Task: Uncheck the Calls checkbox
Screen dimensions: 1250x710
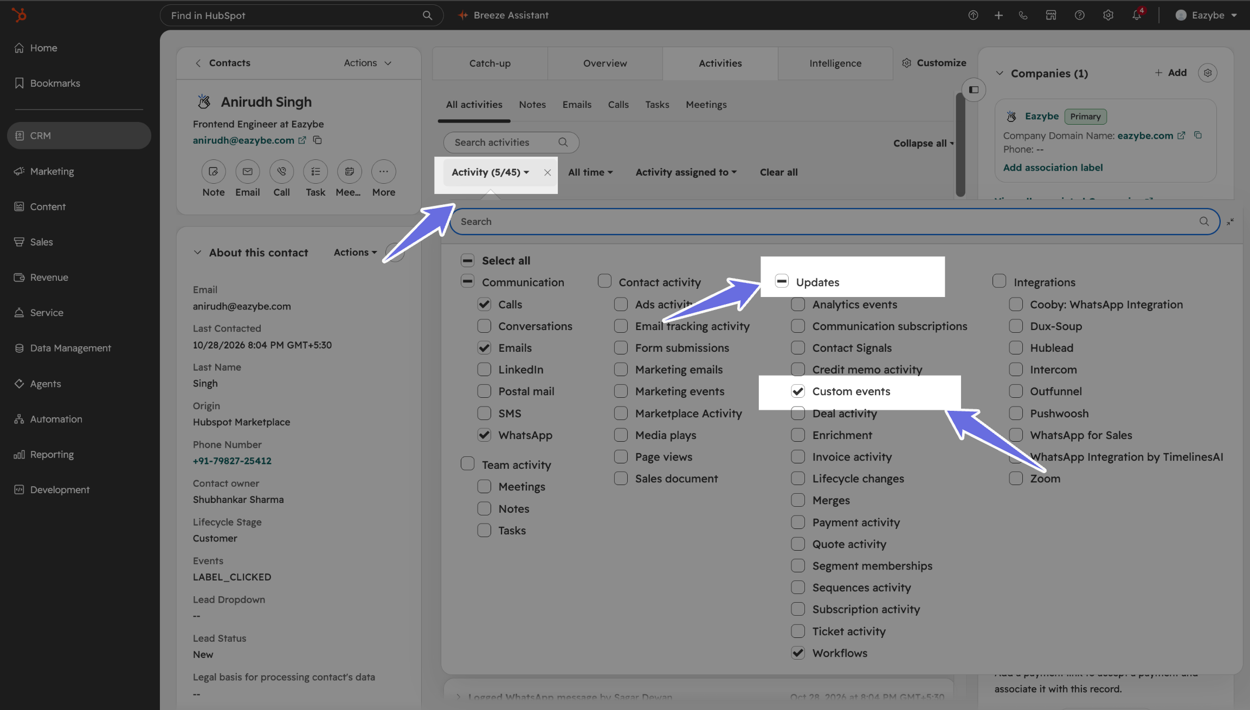Action: pos(484,305)
